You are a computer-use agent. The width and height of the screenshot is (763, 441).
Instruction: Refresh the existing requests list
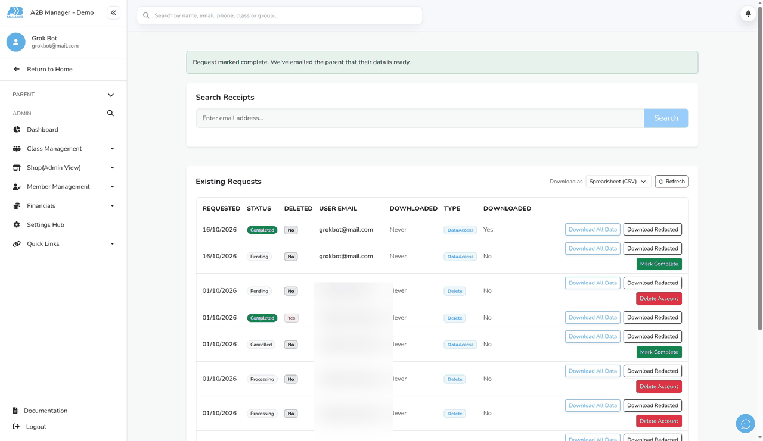[671, 182]
